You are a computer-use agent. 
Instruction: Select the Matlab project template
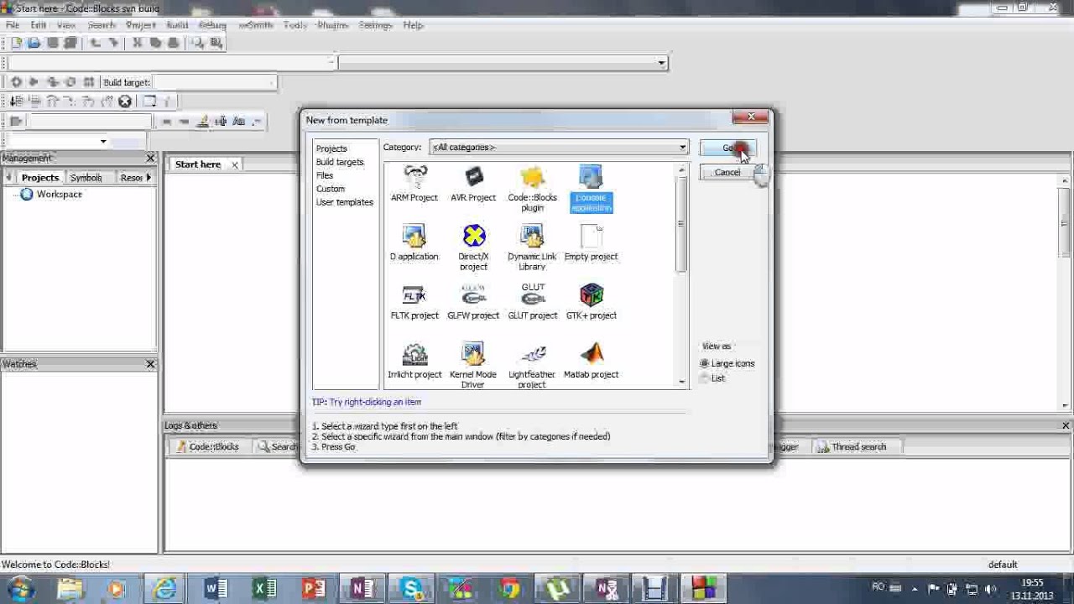click(x=592, y=362)
